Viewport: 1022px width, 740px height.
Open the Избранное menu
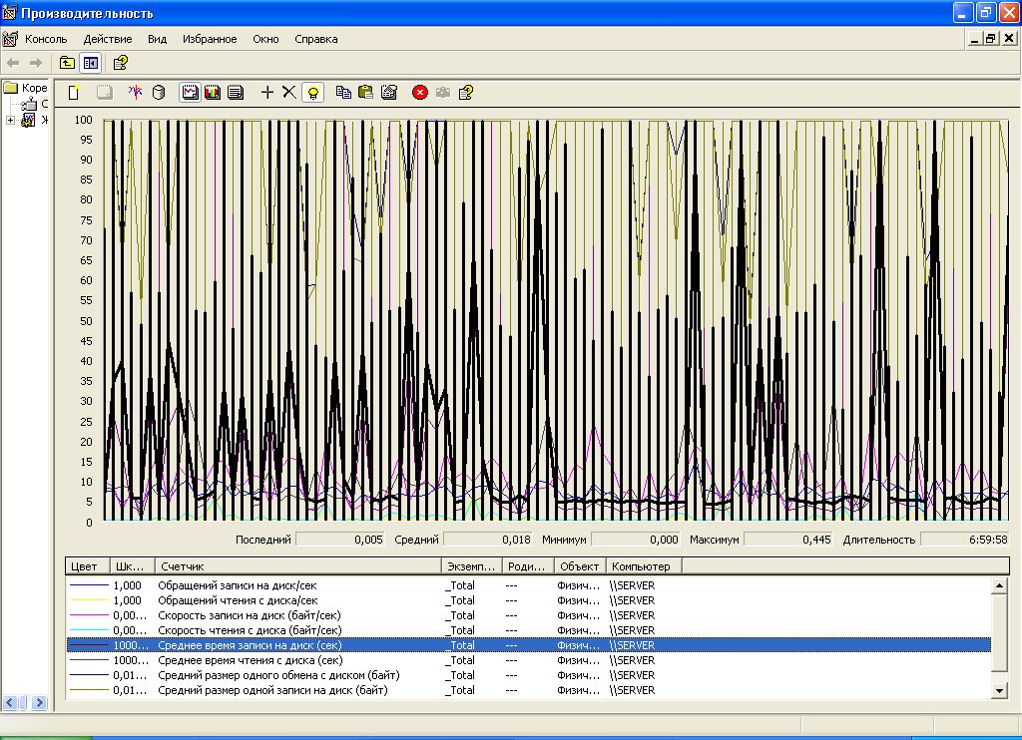coord(210,39)
